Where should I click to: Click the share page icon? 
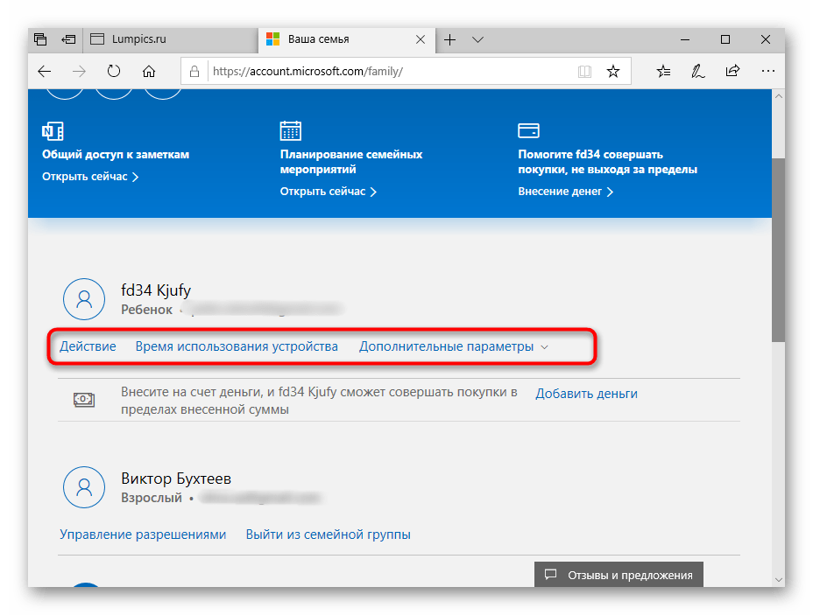732,71
